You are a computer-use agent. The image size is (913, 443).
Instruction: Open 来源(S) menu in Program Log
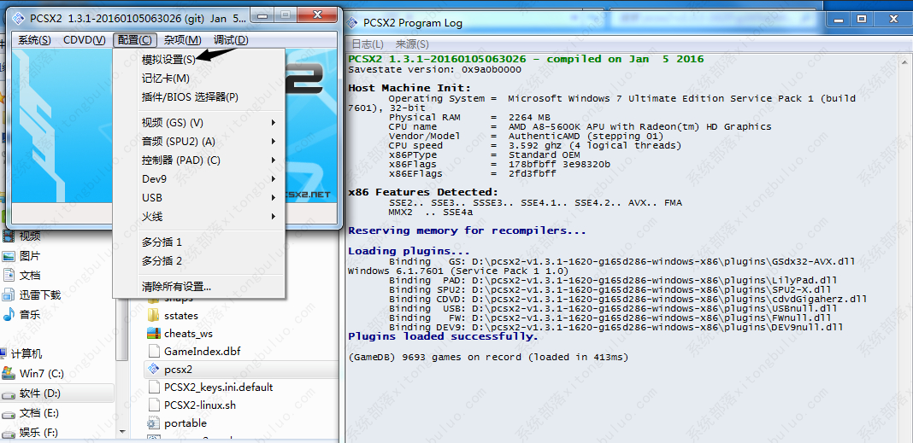coord(412,44)
